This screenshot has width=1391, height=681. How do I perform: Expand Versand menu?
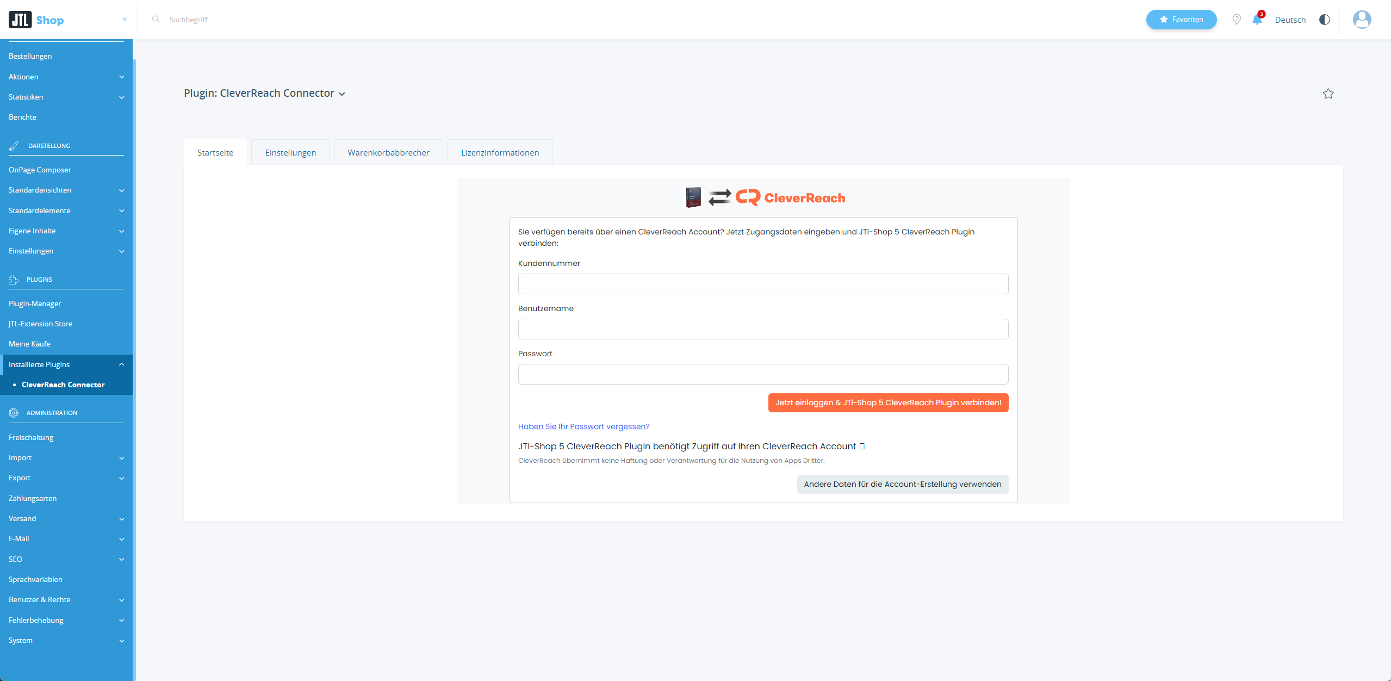point(66,518)
